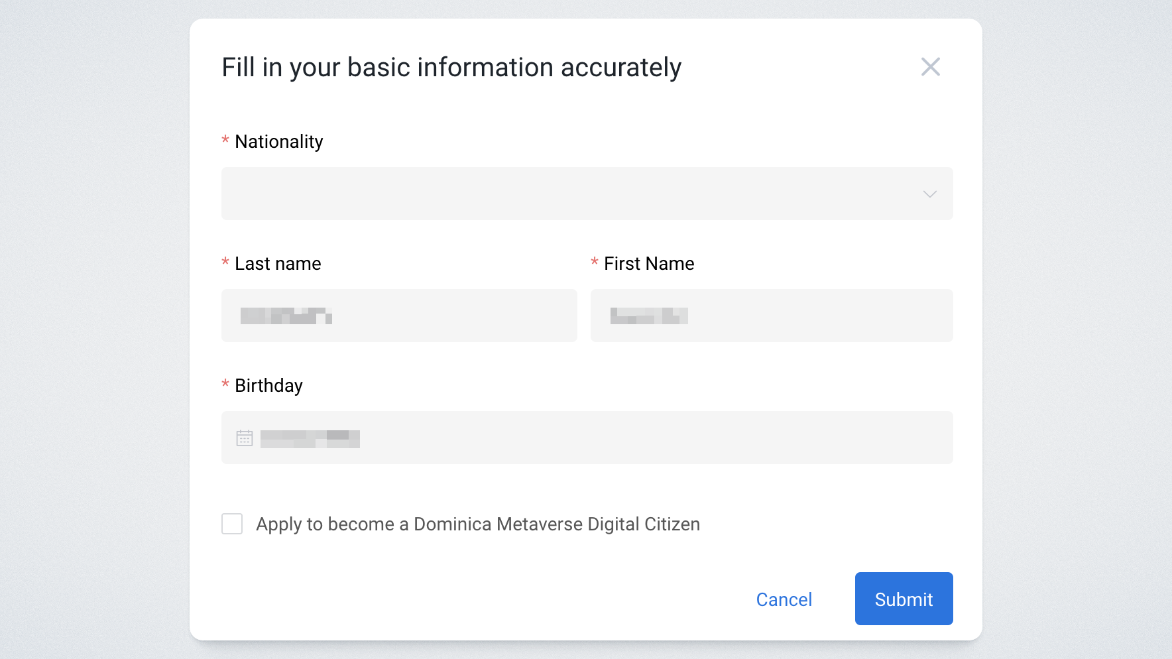Close the basic information dialog
The image size is (1172, 659).
coord(930,67)
